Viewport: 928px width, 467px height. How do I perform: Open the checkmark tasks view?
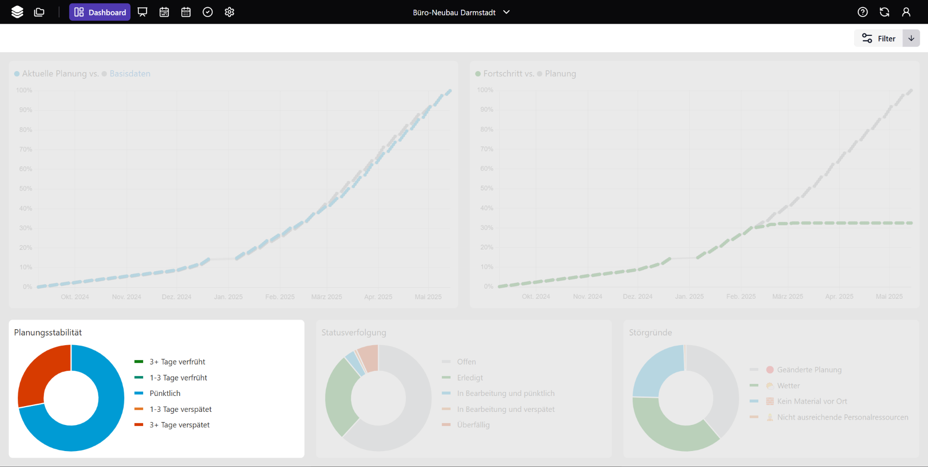coord(208,12)
